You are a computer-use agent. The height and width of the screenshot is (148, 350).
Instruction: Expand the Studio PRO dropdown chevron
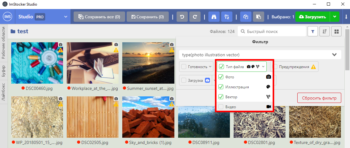[66, 17]
